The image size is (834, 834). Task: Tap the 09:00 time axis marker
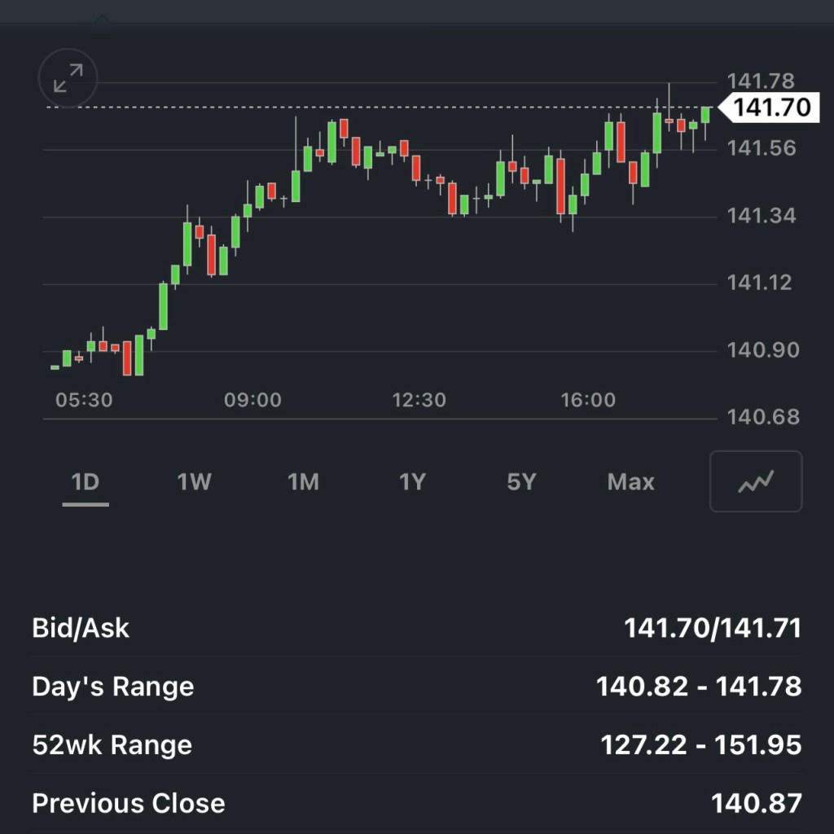252,400
